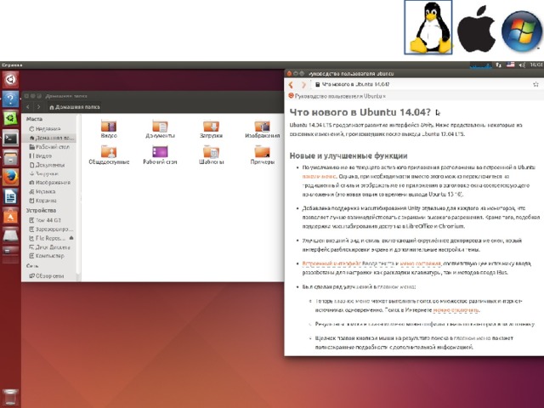Image resolution: width=544 pixels, height=408 pixels.
Task: Select Том 44 GB under Устройства
Action: pyautogui.click(x=50, y=220)
